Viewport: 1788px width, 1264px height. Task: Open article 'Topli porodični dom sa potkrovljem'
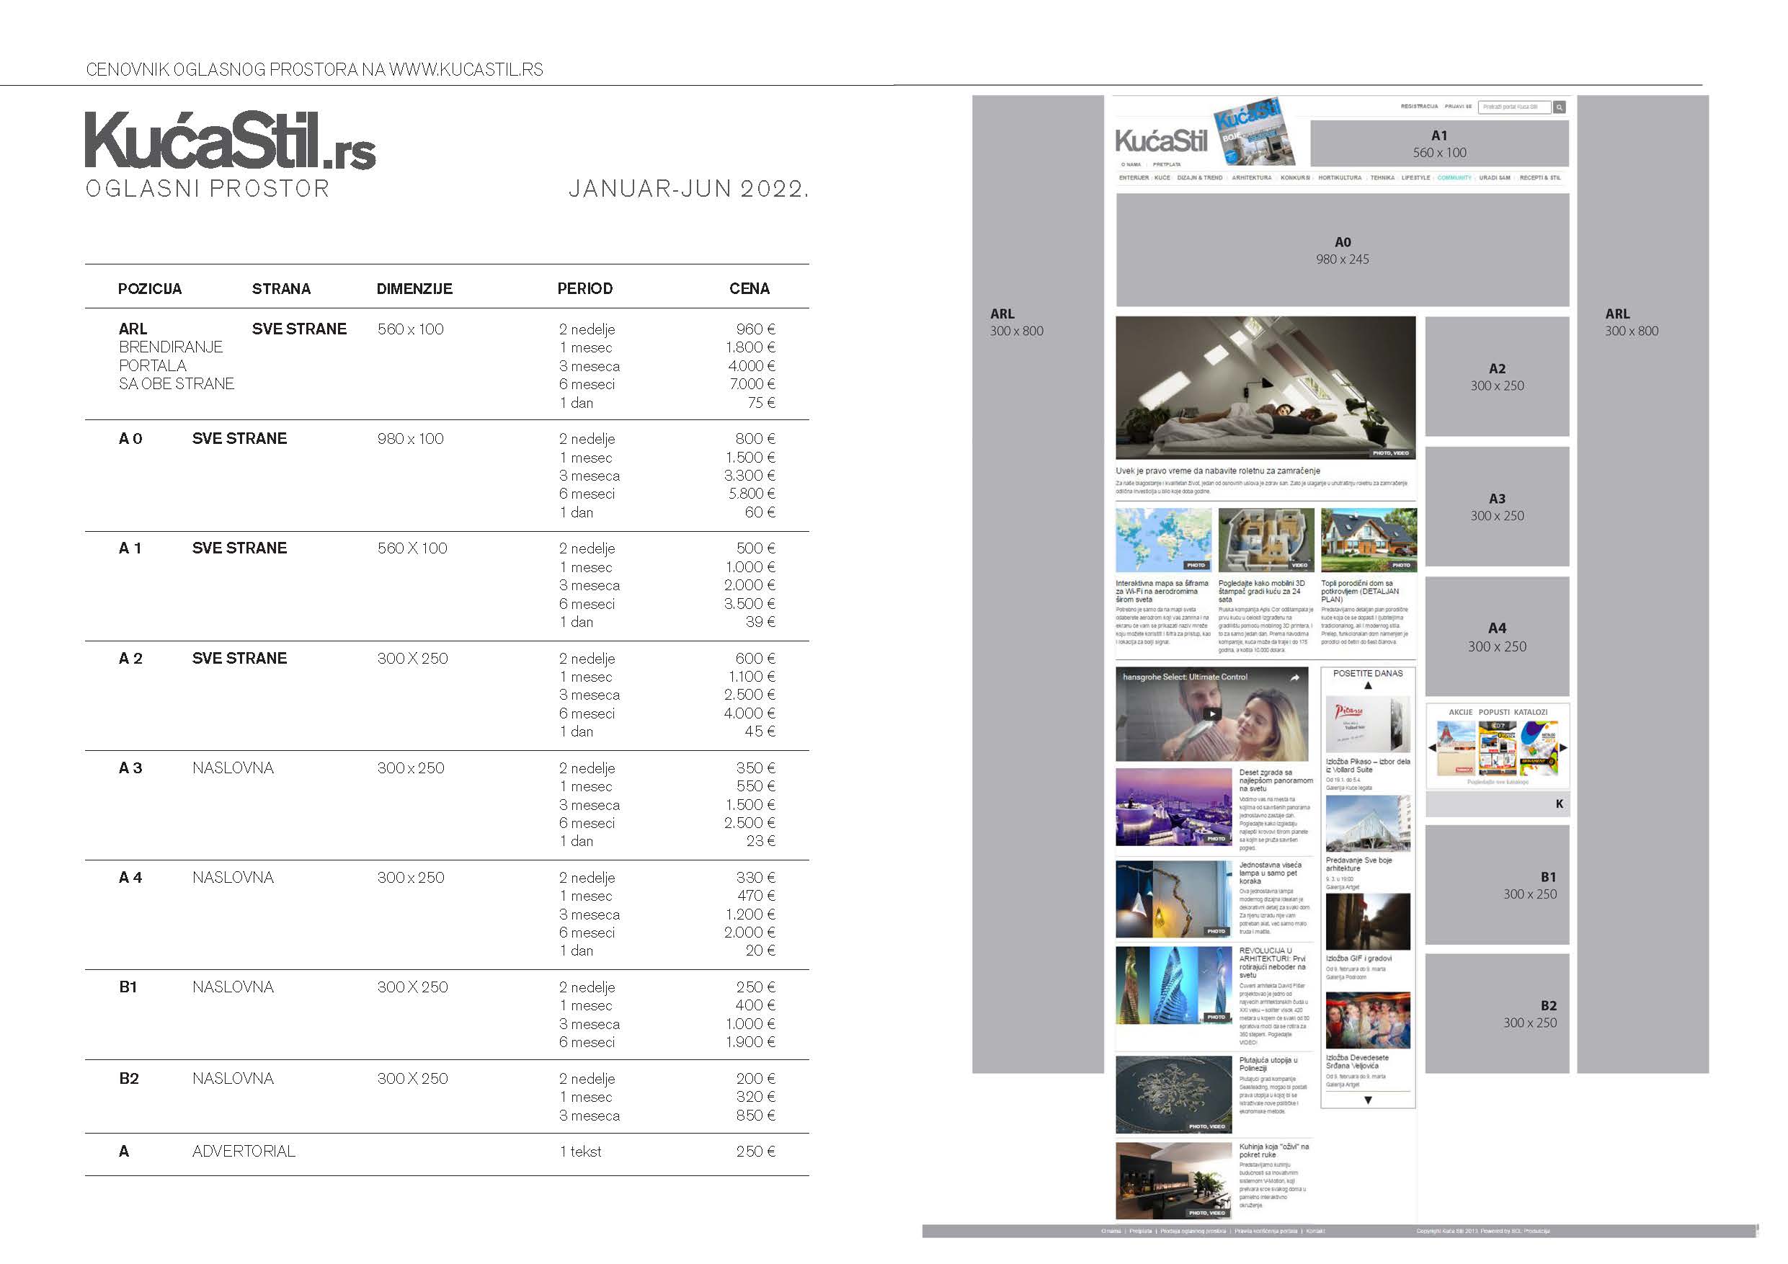click(1360, 591)
